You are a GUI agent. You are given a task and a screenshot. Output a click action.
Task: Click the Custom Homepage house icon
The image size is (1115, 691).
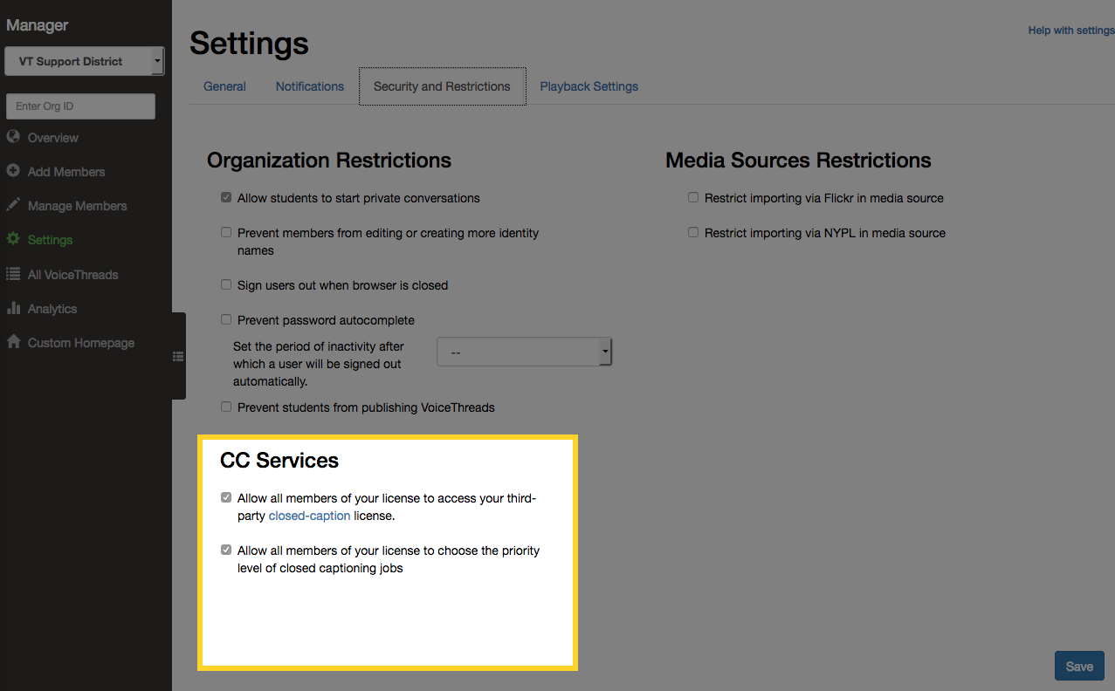(13, 342)
